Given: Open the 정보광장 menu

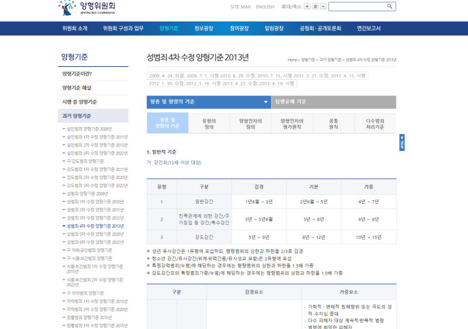Looking at the screenshot, I should click(204, 28).
